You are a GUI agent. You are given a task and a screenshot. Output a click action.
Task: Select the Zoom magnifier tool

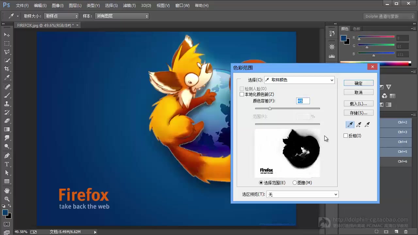coord(7,199)
